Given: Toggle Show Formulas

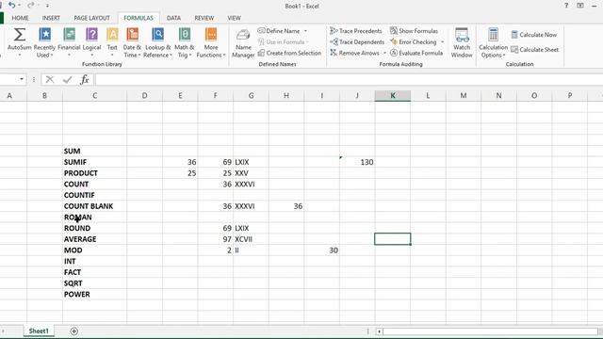Looking at the screenshot, I should coord(415,31).
